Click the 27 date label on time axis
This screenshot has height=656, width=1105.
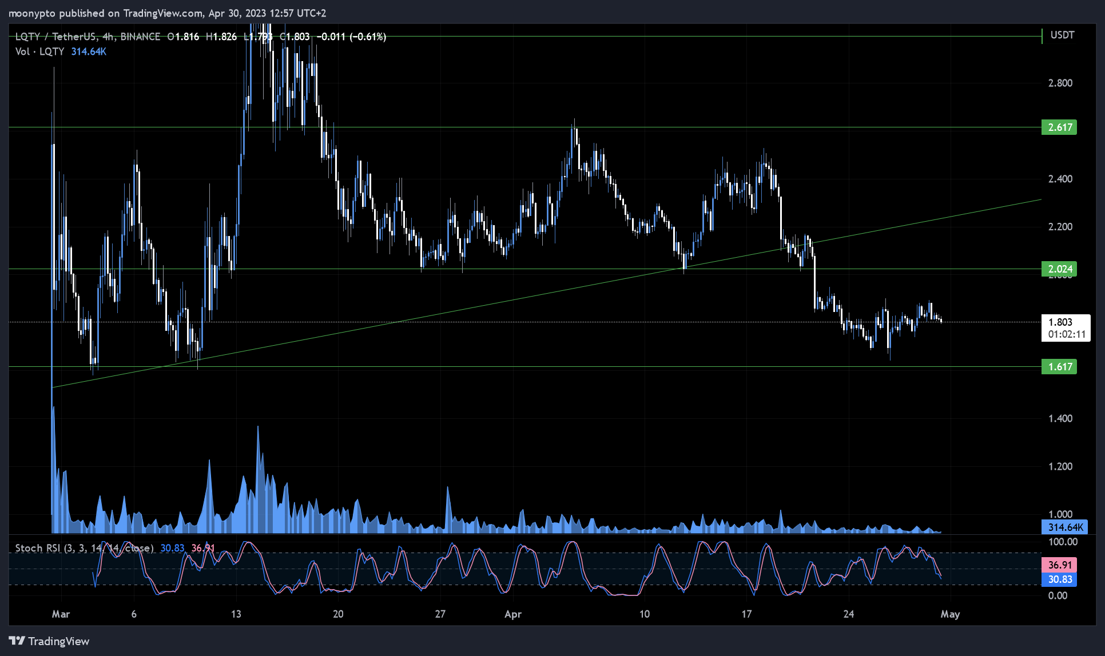440,614
